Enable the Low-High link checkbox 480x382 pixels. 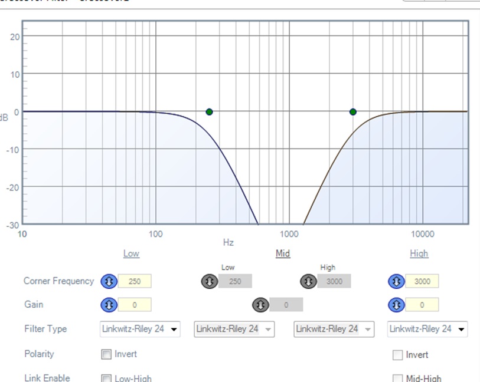click(x=106, y=378)
